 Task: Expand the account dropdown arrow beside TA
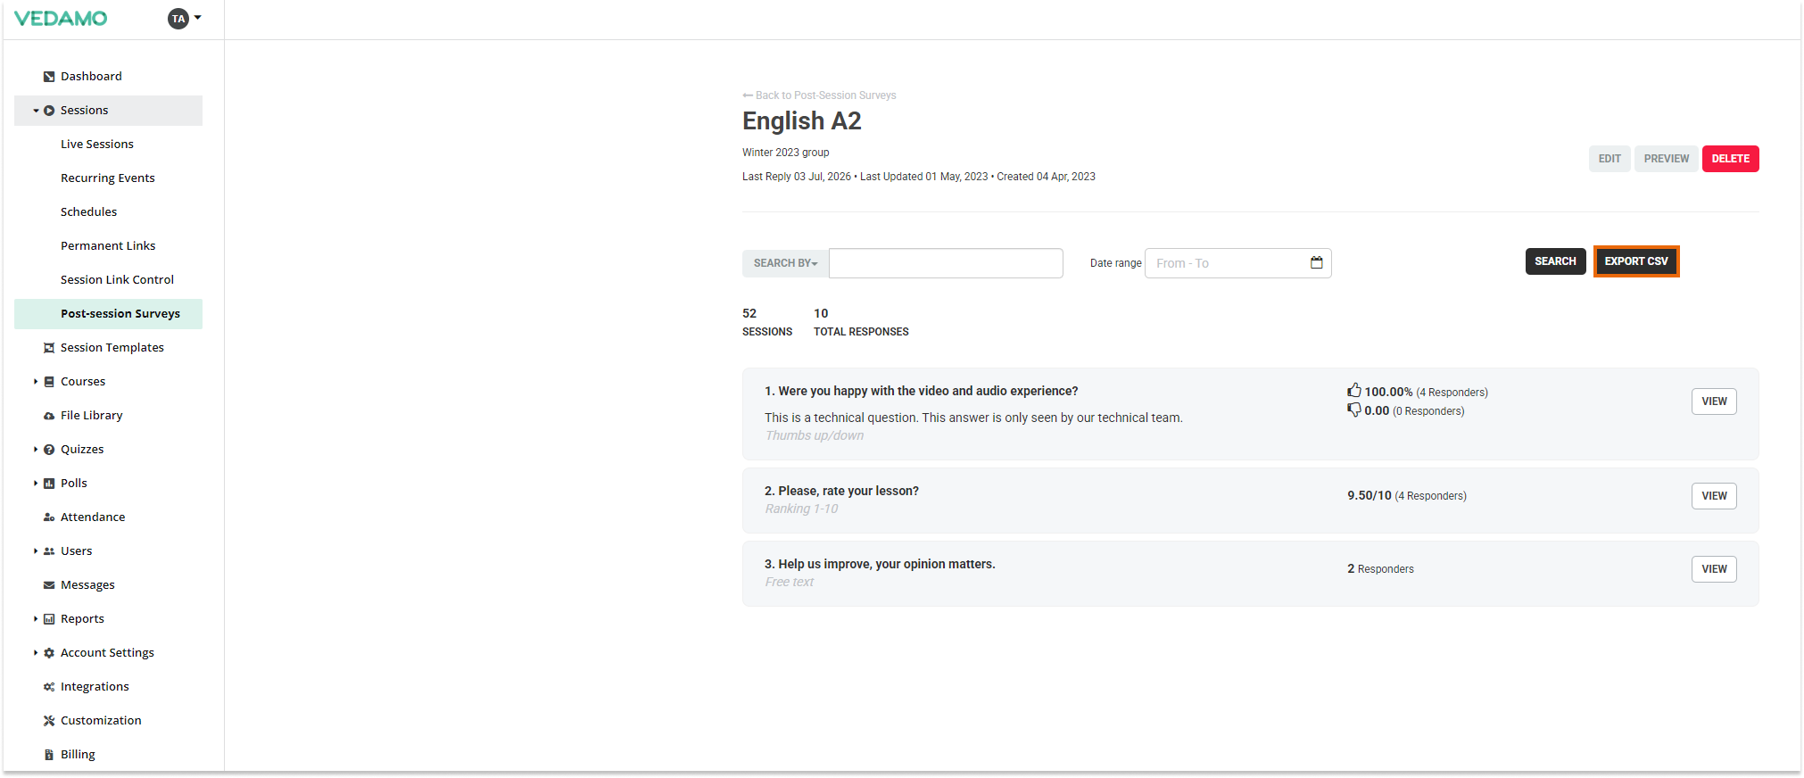click(x=198, y=18)
